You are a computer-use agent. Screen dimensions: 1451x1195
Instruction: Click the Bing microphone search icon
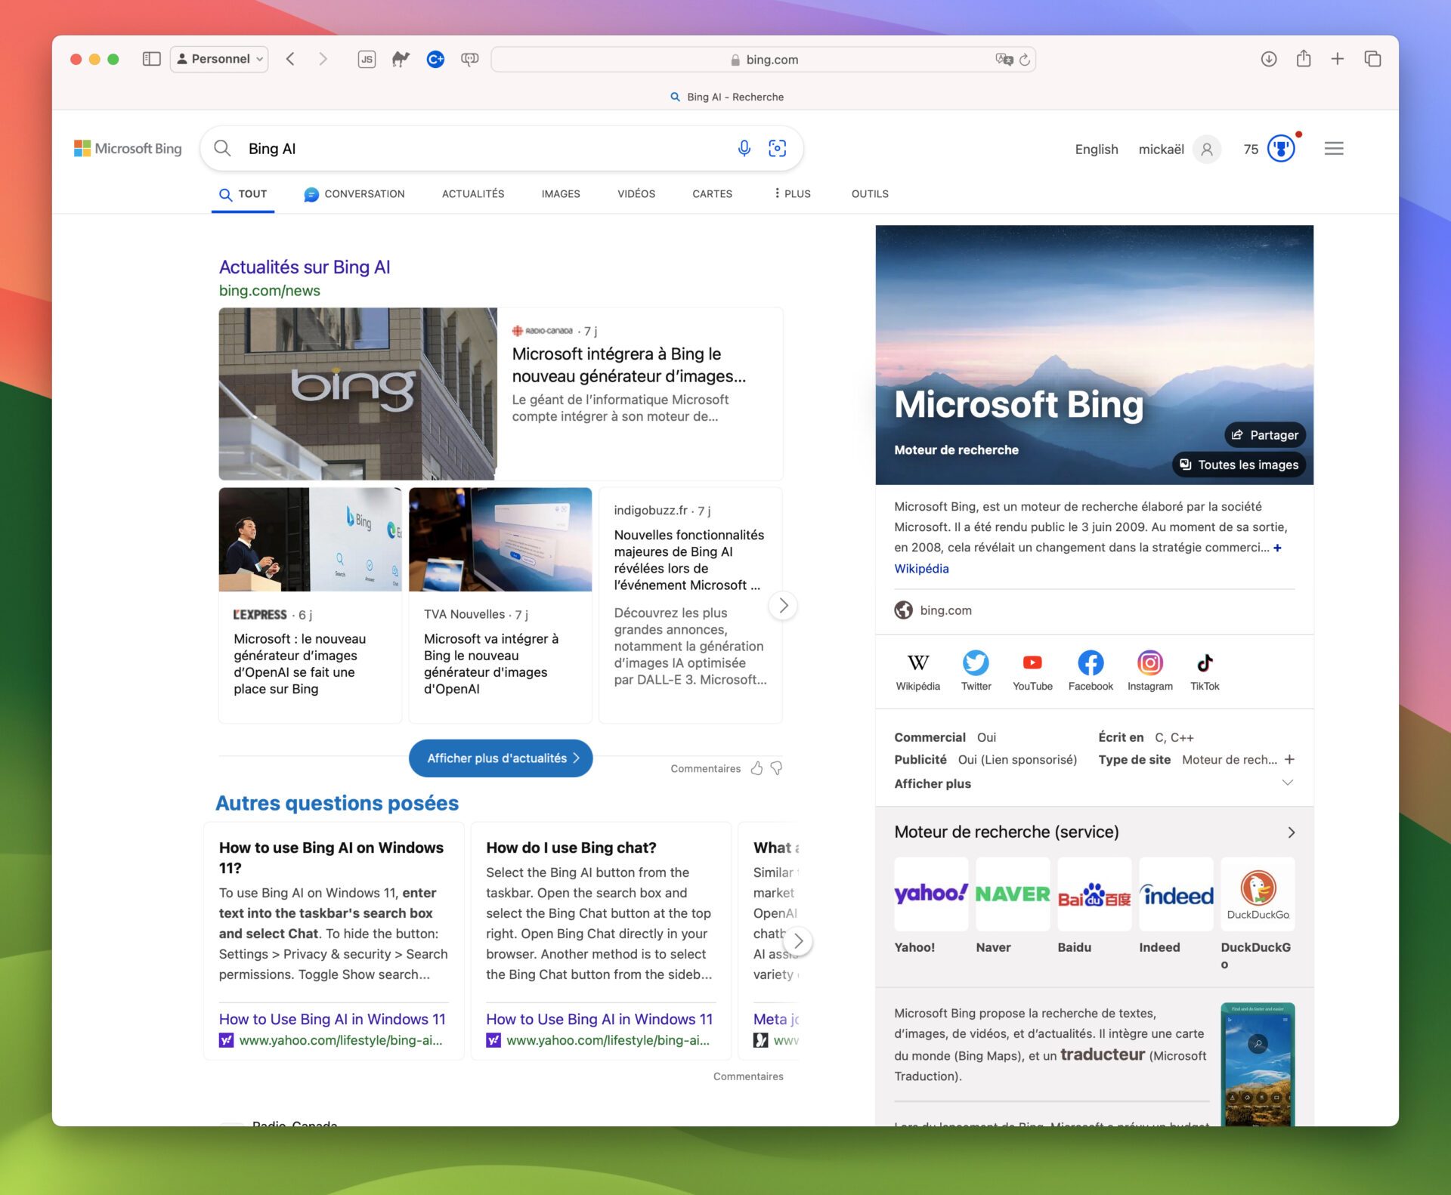pos(742,148)
